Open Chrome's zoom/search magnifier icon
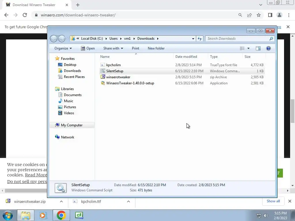This screenshot has height=221, width=295. (x=240, y=15)
